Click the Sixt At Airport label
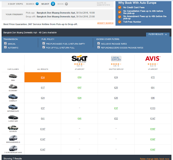Viewport: 173px width, 160px height. pos(79,69)
